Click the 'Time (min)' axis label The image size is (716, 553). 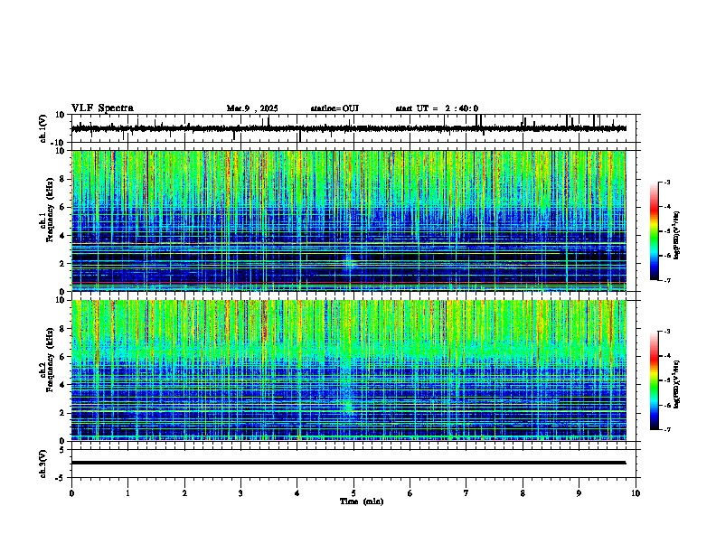362,501
